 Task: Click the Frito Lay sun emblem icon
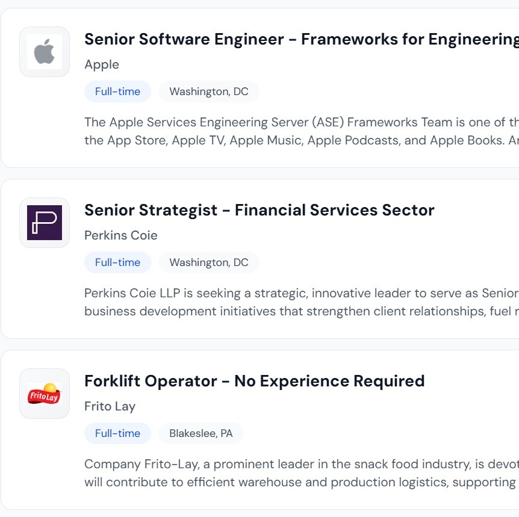45,394
